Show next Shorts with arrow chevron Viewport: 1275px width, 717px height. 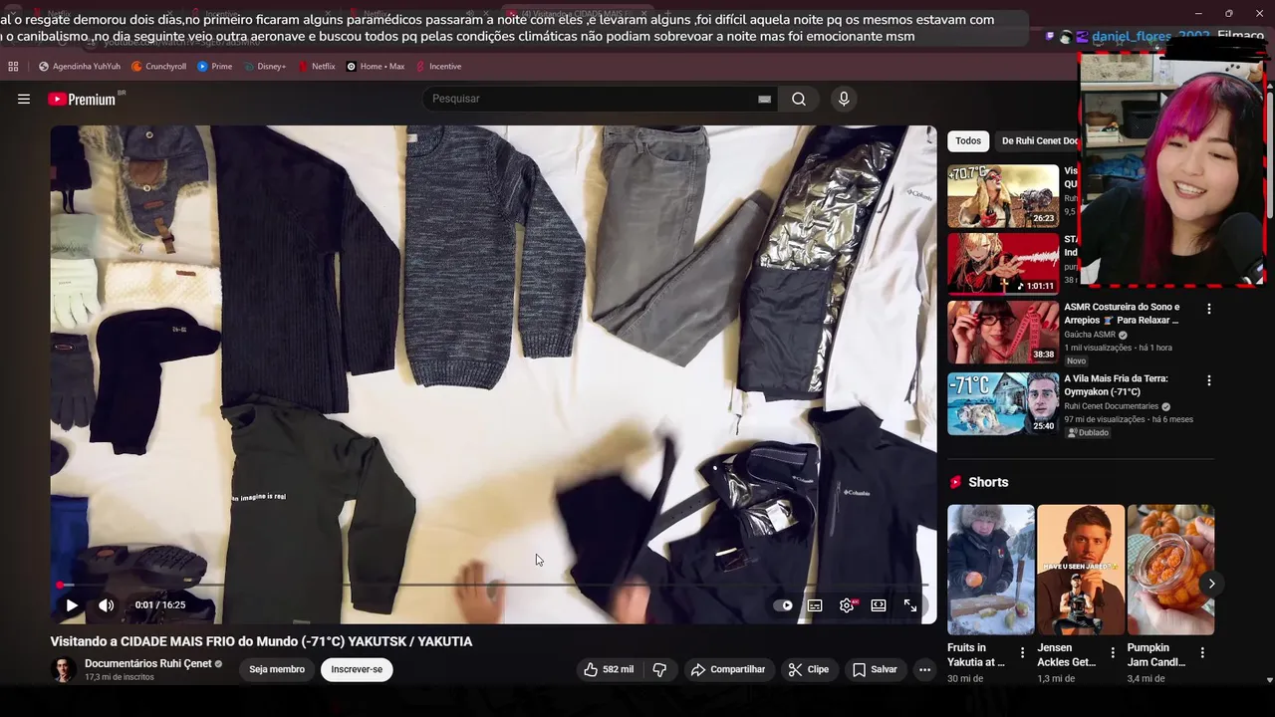tap(1211, 584)
